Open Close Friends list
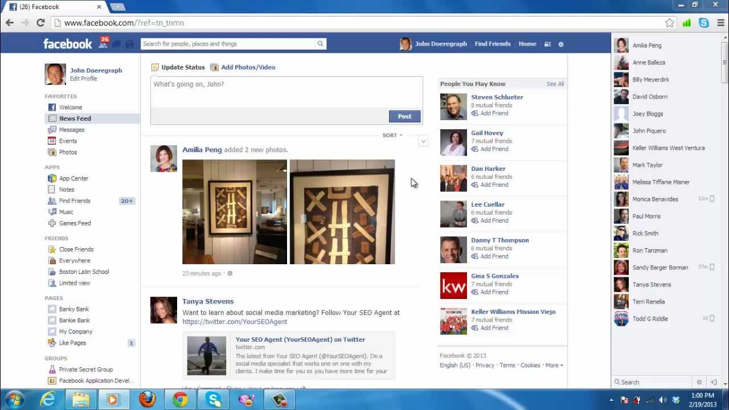This screenshot has width=729, height=410. point(76,249)
